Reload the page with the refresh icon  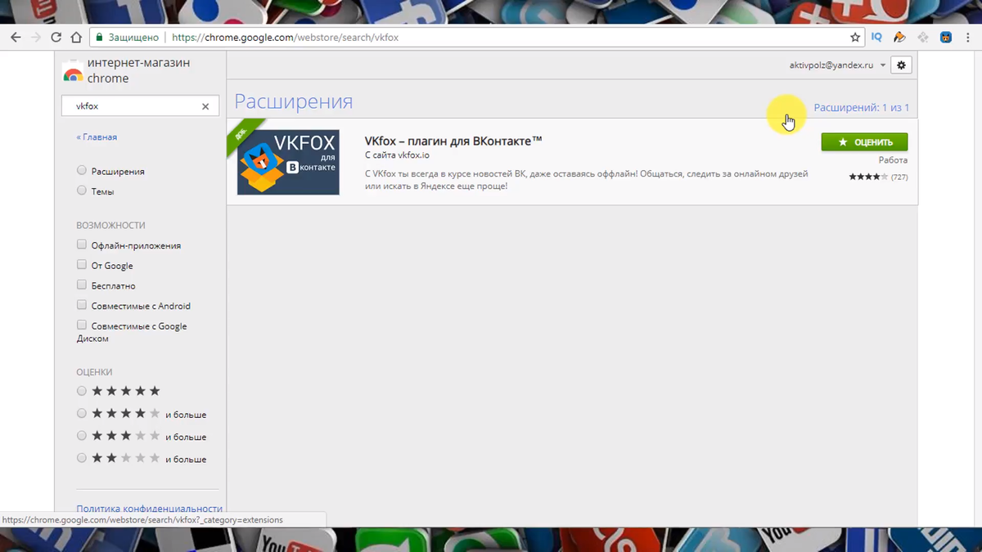[56, 38]
